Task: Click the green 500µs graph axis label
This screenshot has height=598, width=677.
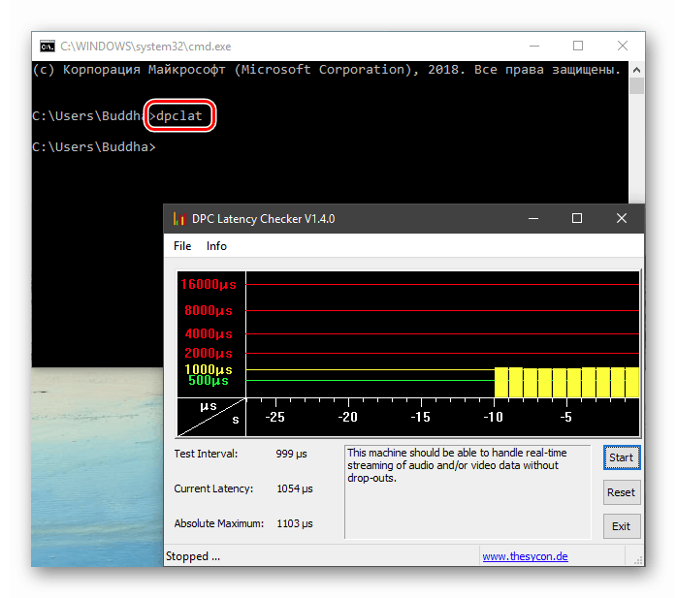Action: coord(209,381)
